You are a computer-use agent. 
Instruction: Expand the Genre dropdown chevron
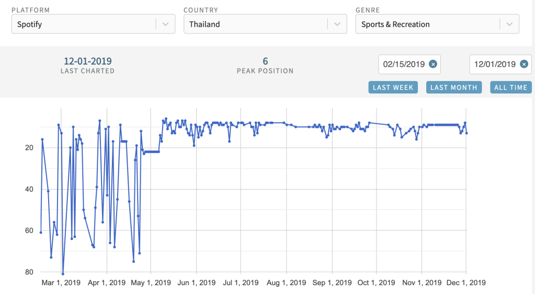[x=509, y=24]
